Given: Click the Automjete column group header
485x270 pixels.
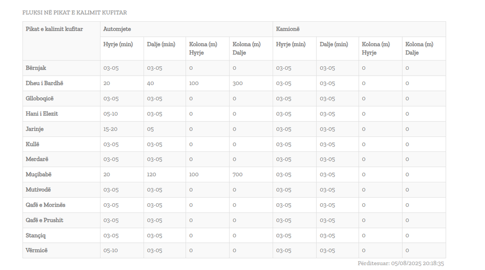Looking at the screenshot, I should [x=117, y=29].
